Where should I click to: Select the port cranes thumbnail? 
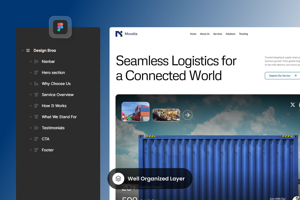tap(166, 115)
